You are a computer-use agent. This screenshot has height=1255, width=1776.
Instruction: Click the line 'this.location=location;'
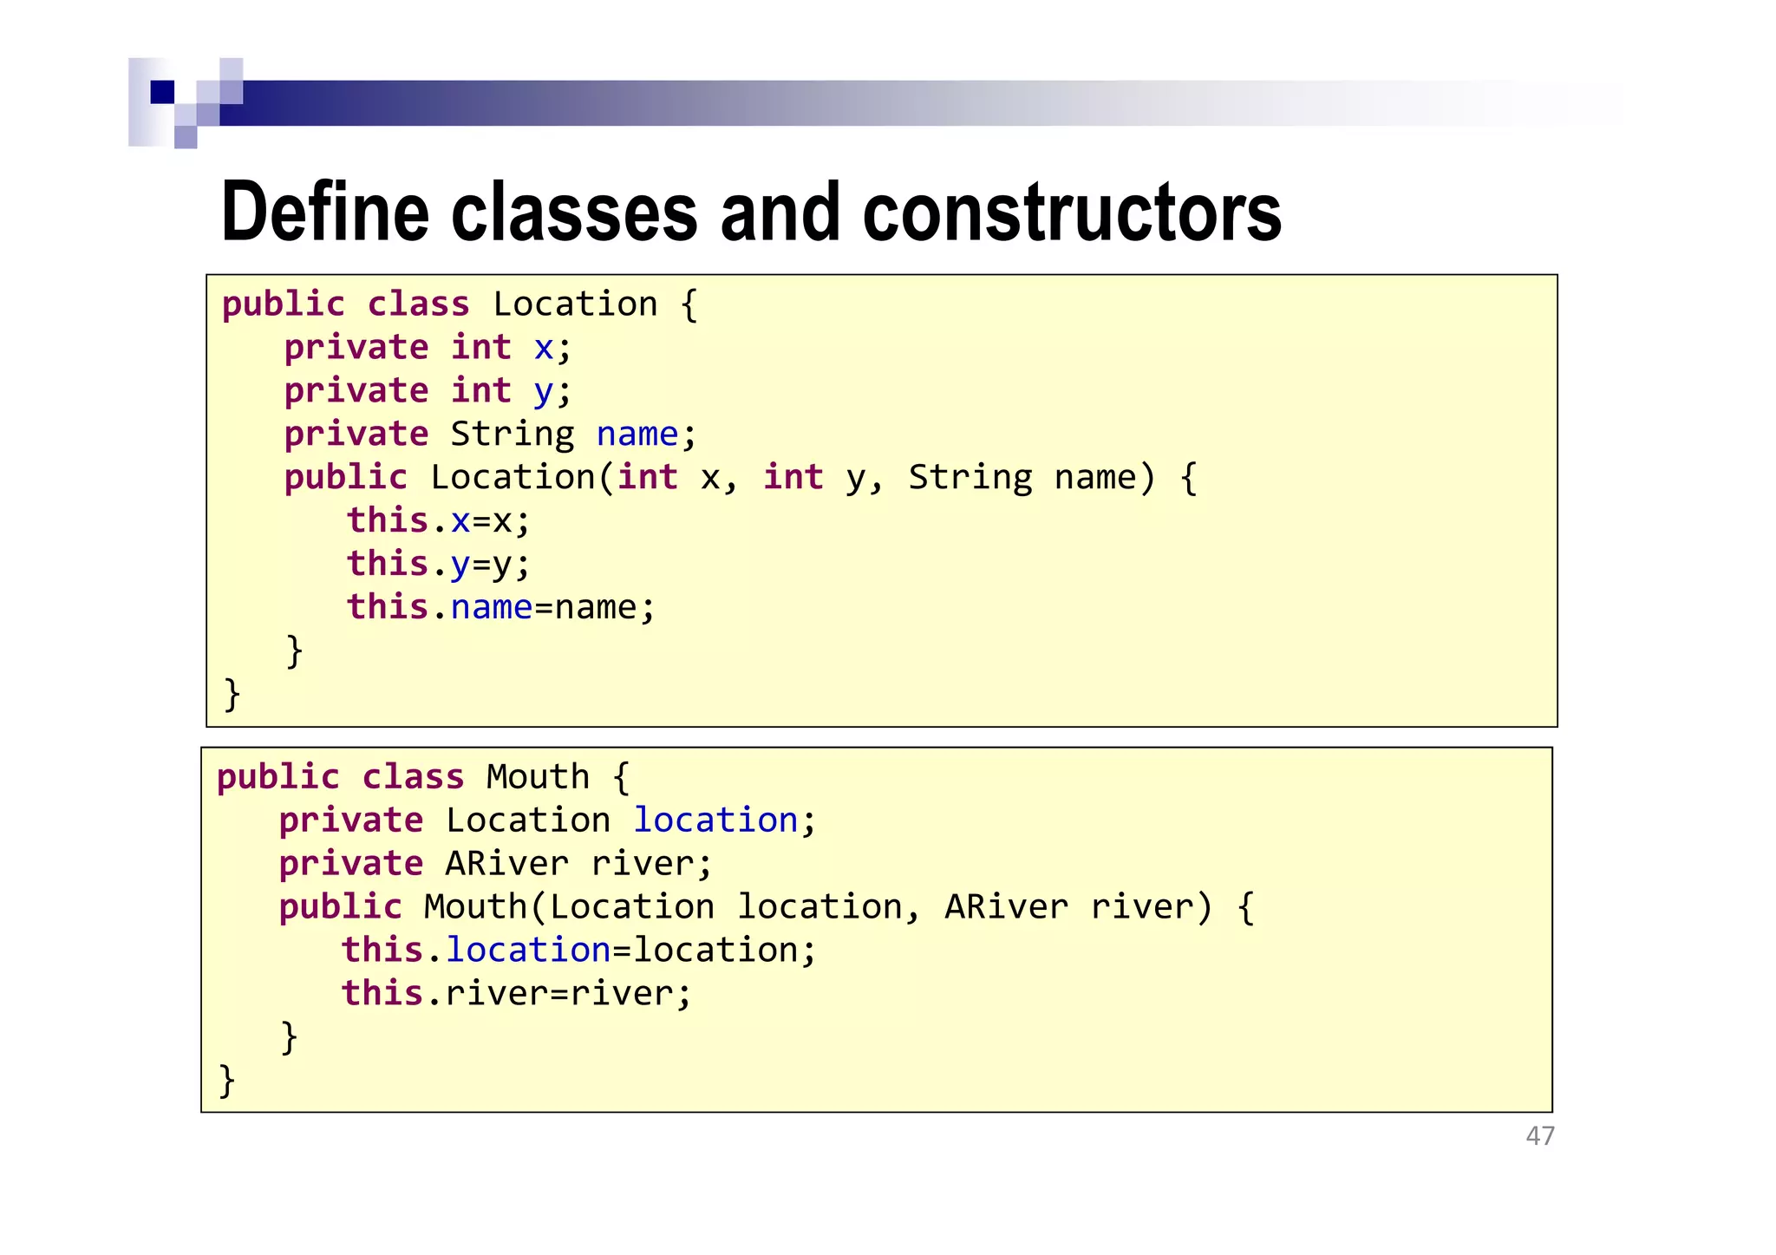[578, 950]
